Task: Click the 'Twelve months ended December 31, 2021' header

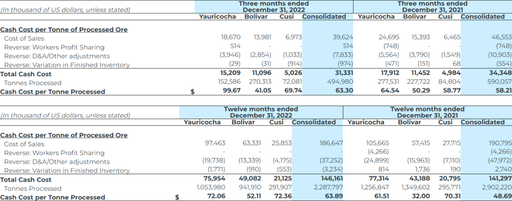Action: (427, 112)
